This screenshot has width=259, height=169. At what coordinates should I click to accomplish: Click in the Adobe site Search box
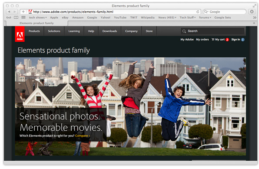point(213,31)
